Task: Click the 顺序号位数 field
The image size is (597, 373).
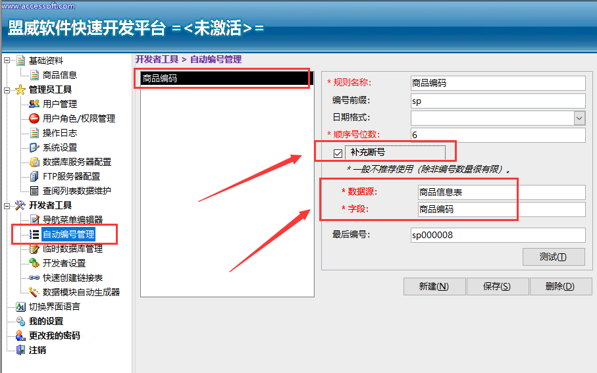Action: (498, 135)
